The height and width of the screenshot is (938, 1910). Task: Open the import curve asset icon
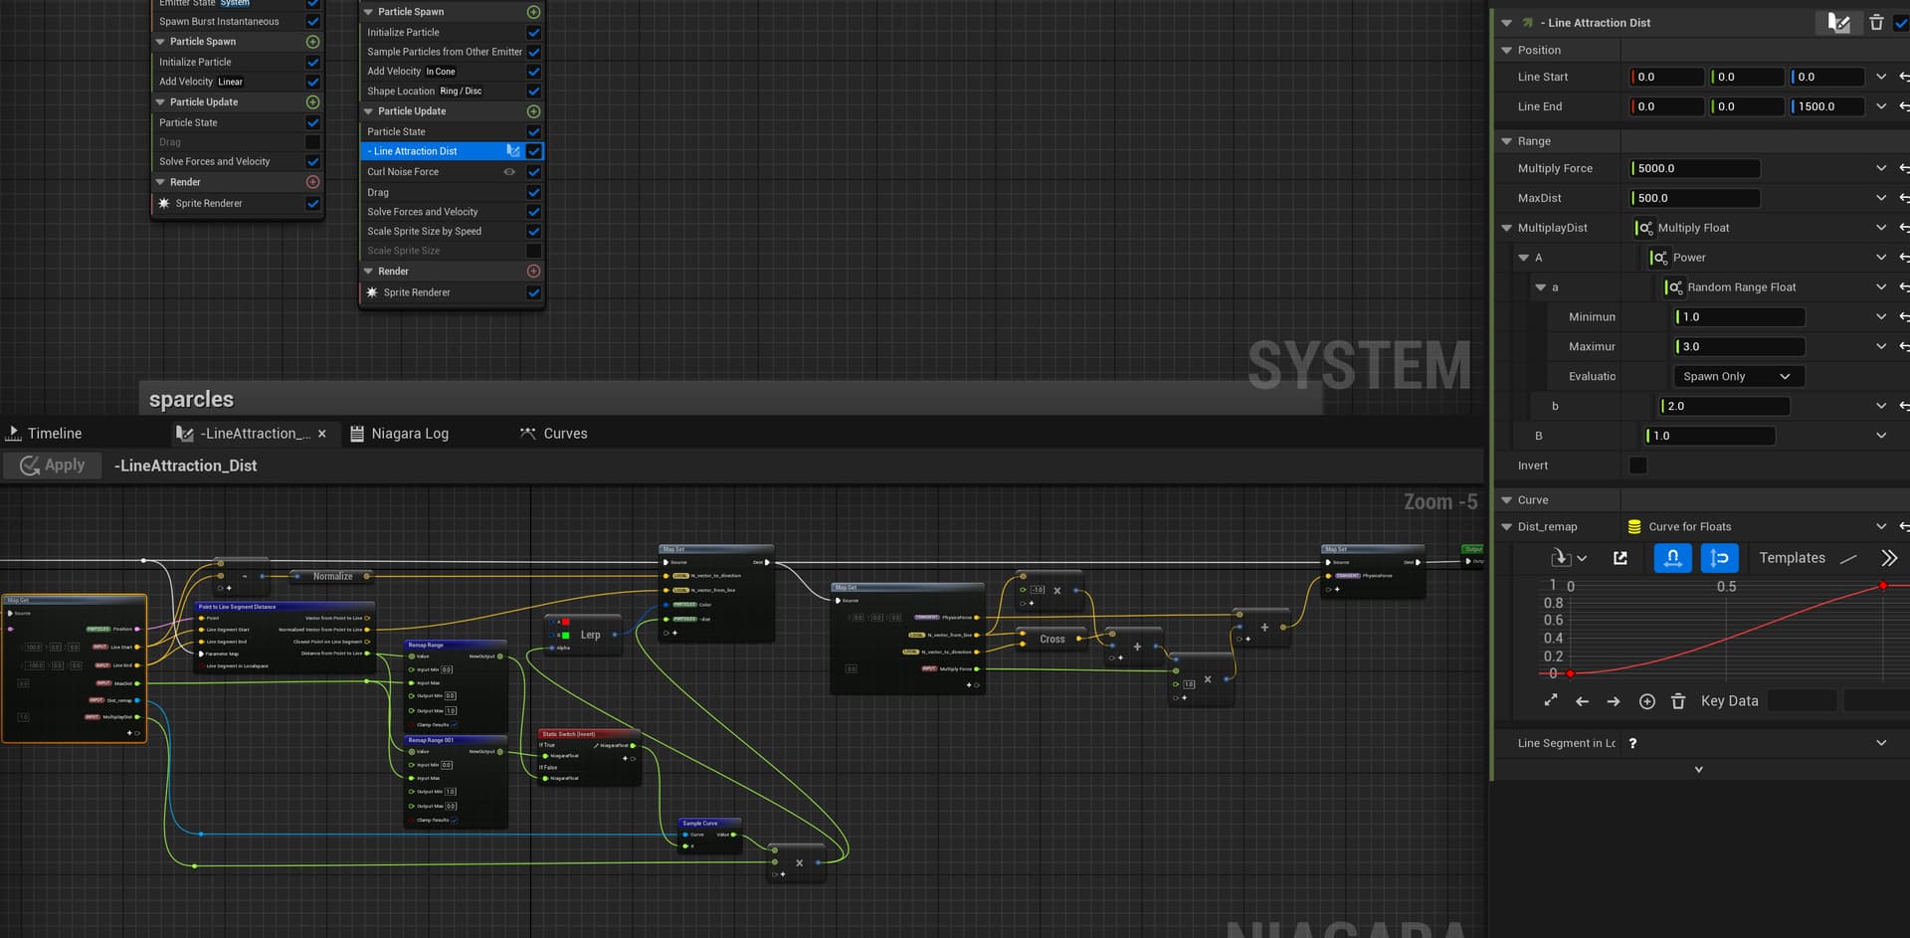click(1568, 558)
